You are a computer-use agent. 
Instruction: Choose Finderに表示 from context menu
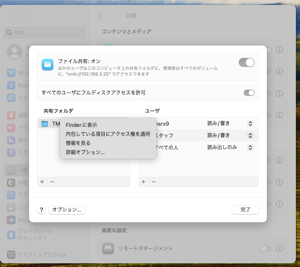(82, 125)
